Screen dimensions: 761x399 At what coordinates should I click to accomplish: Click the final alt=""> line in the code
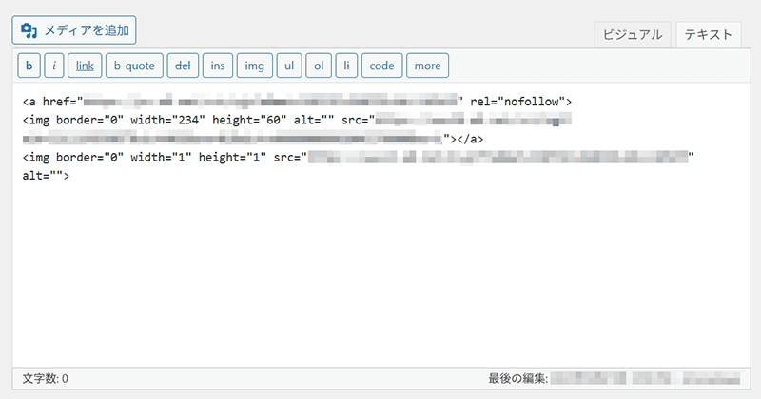tap(46, 176)
